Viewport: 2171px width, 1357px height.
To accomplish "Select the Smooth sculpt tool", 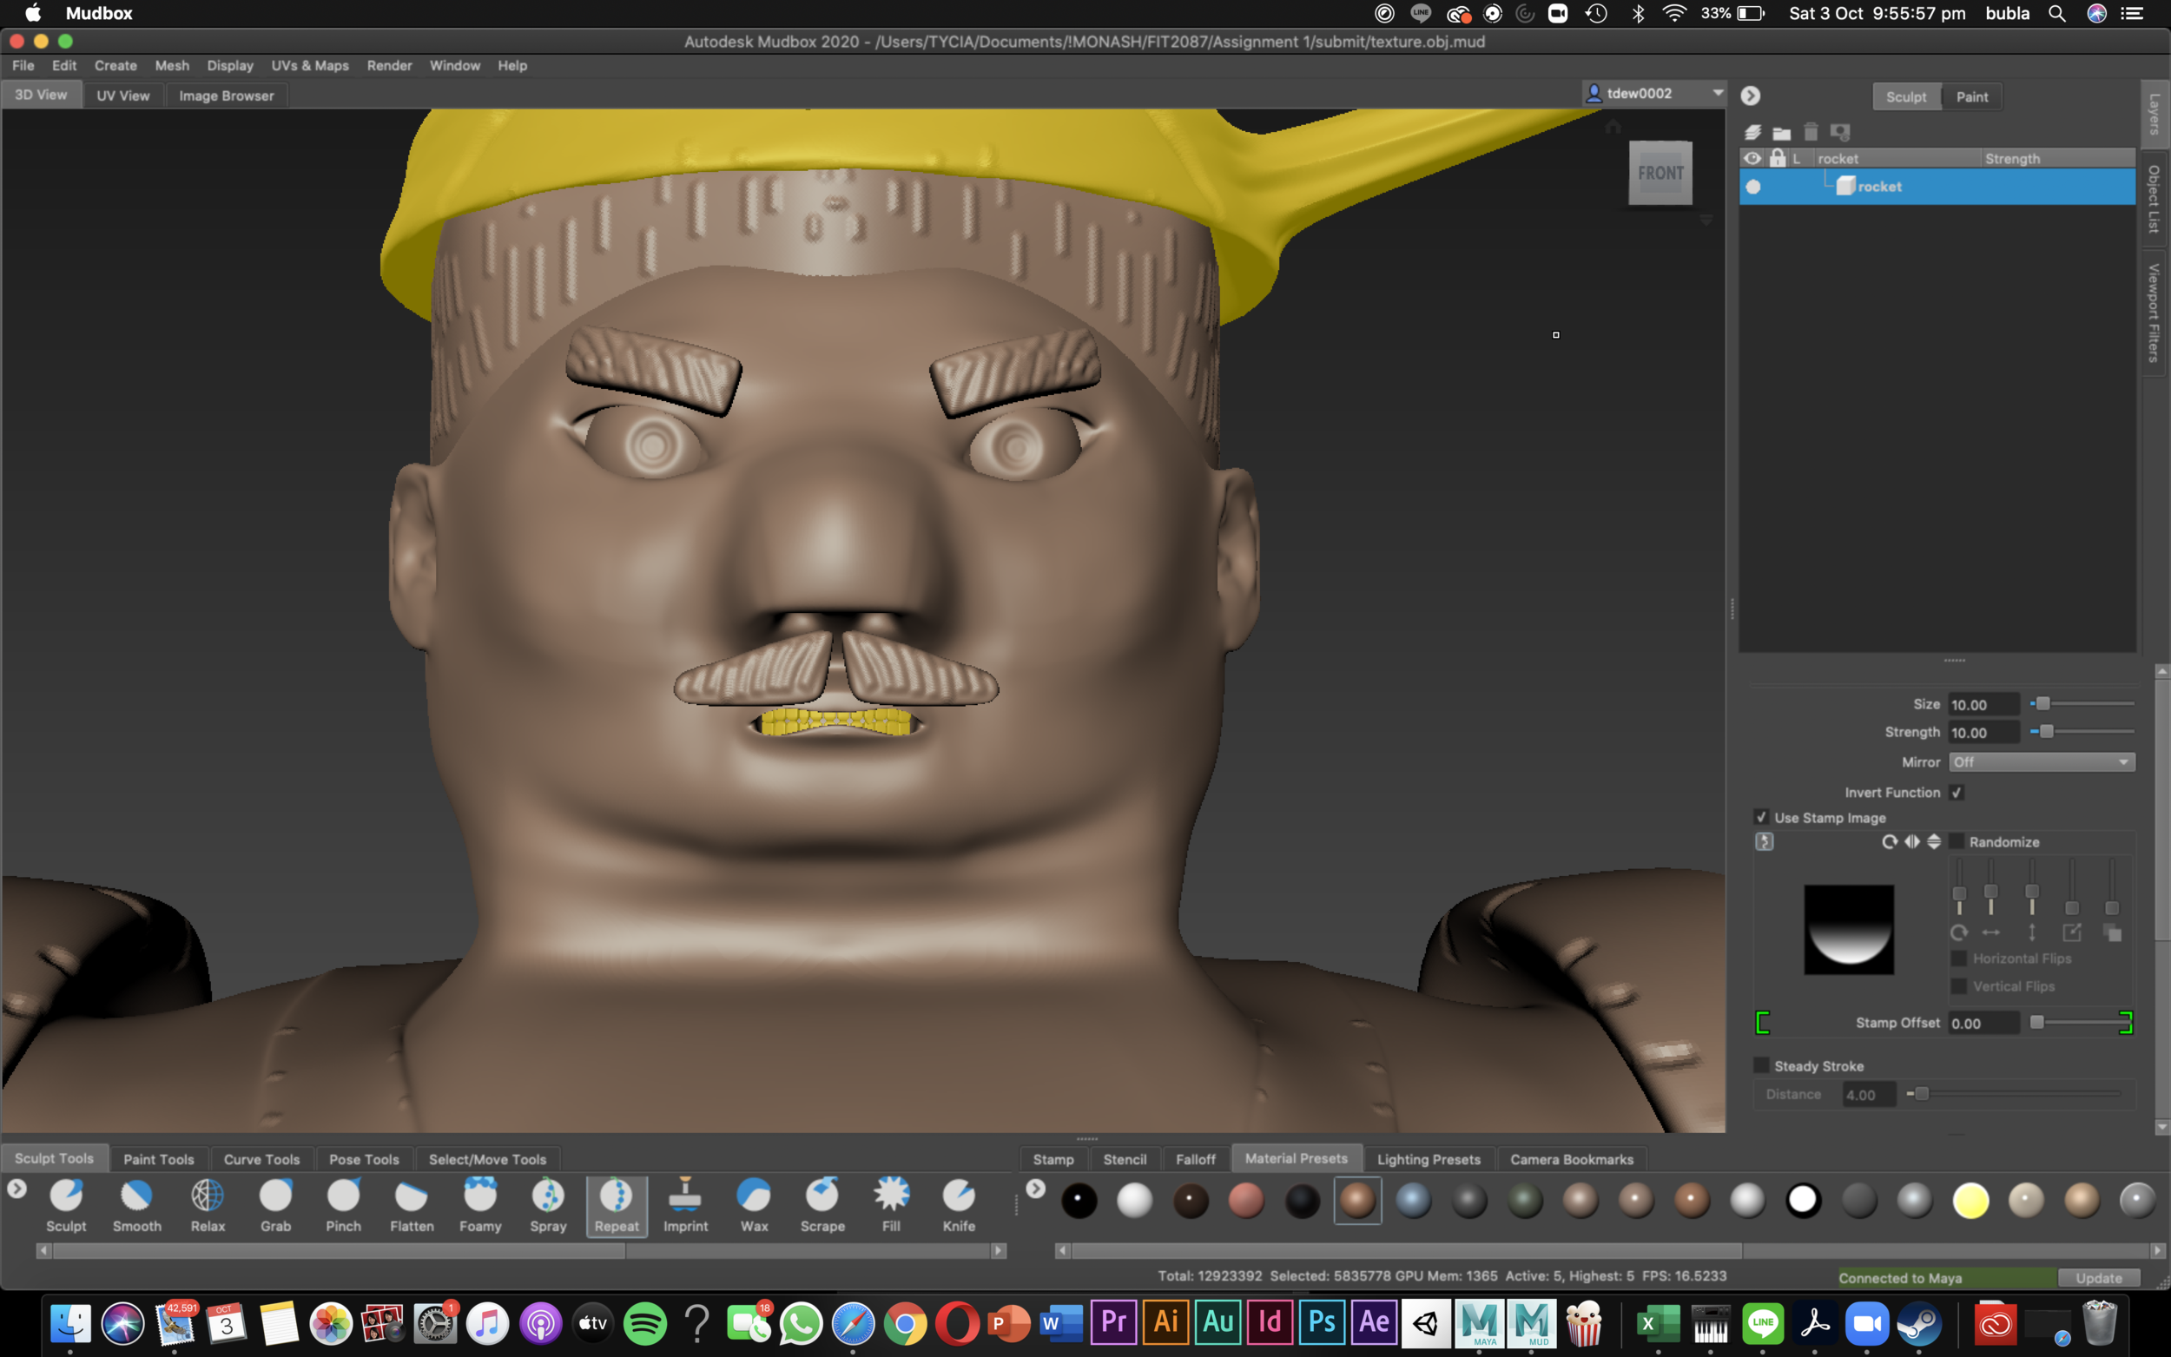I will [136, 1204].
